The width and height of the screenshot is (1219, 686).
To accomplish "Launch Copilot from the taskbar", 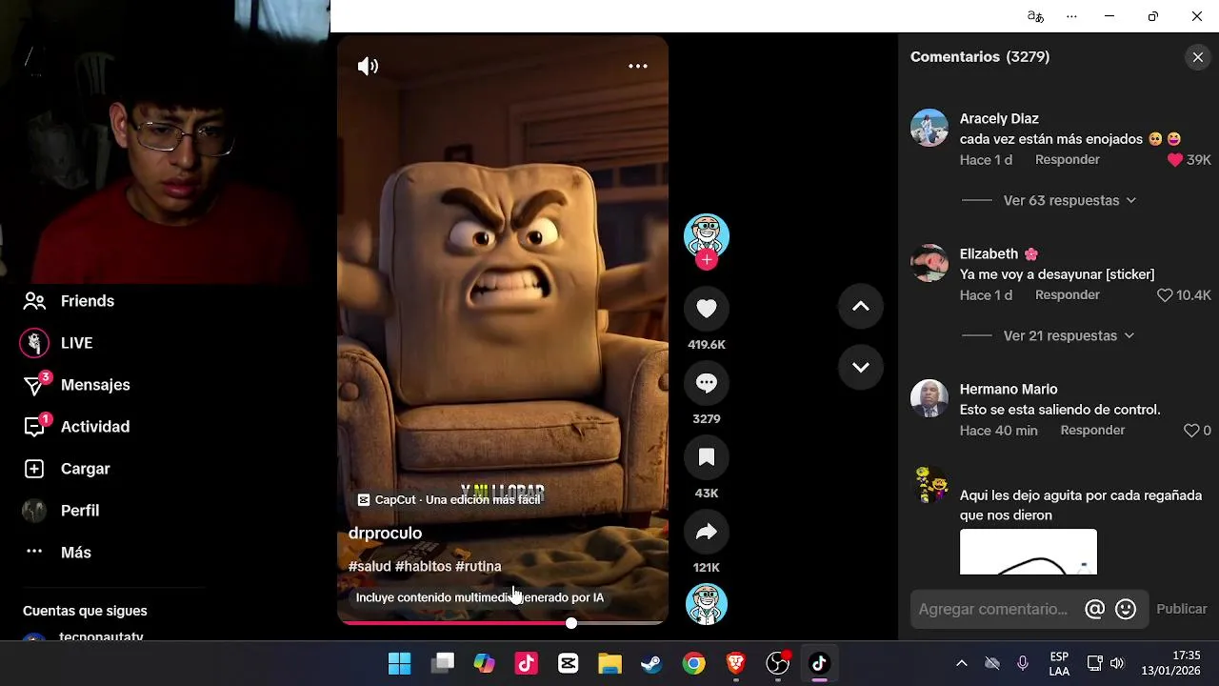I will click(485, 663).
